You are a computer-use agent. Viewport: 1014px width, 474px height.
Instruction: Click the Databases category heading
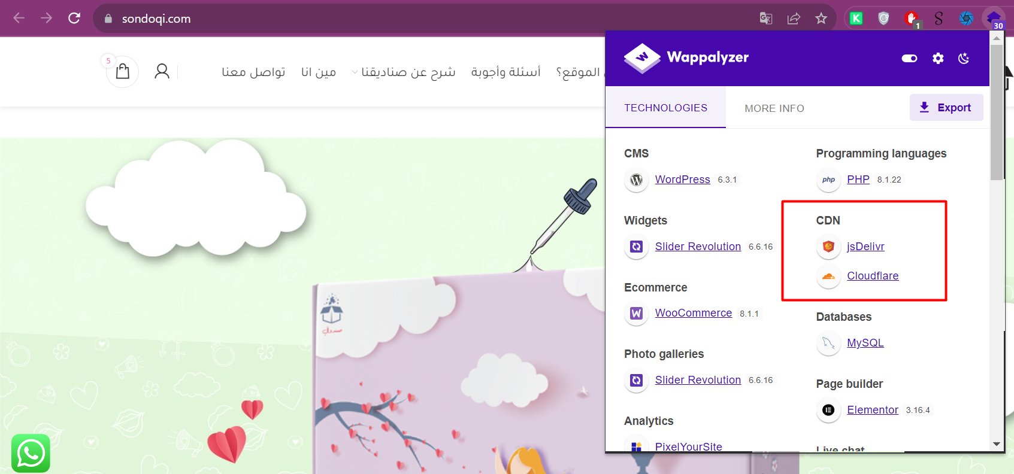[x=844, y=317]
